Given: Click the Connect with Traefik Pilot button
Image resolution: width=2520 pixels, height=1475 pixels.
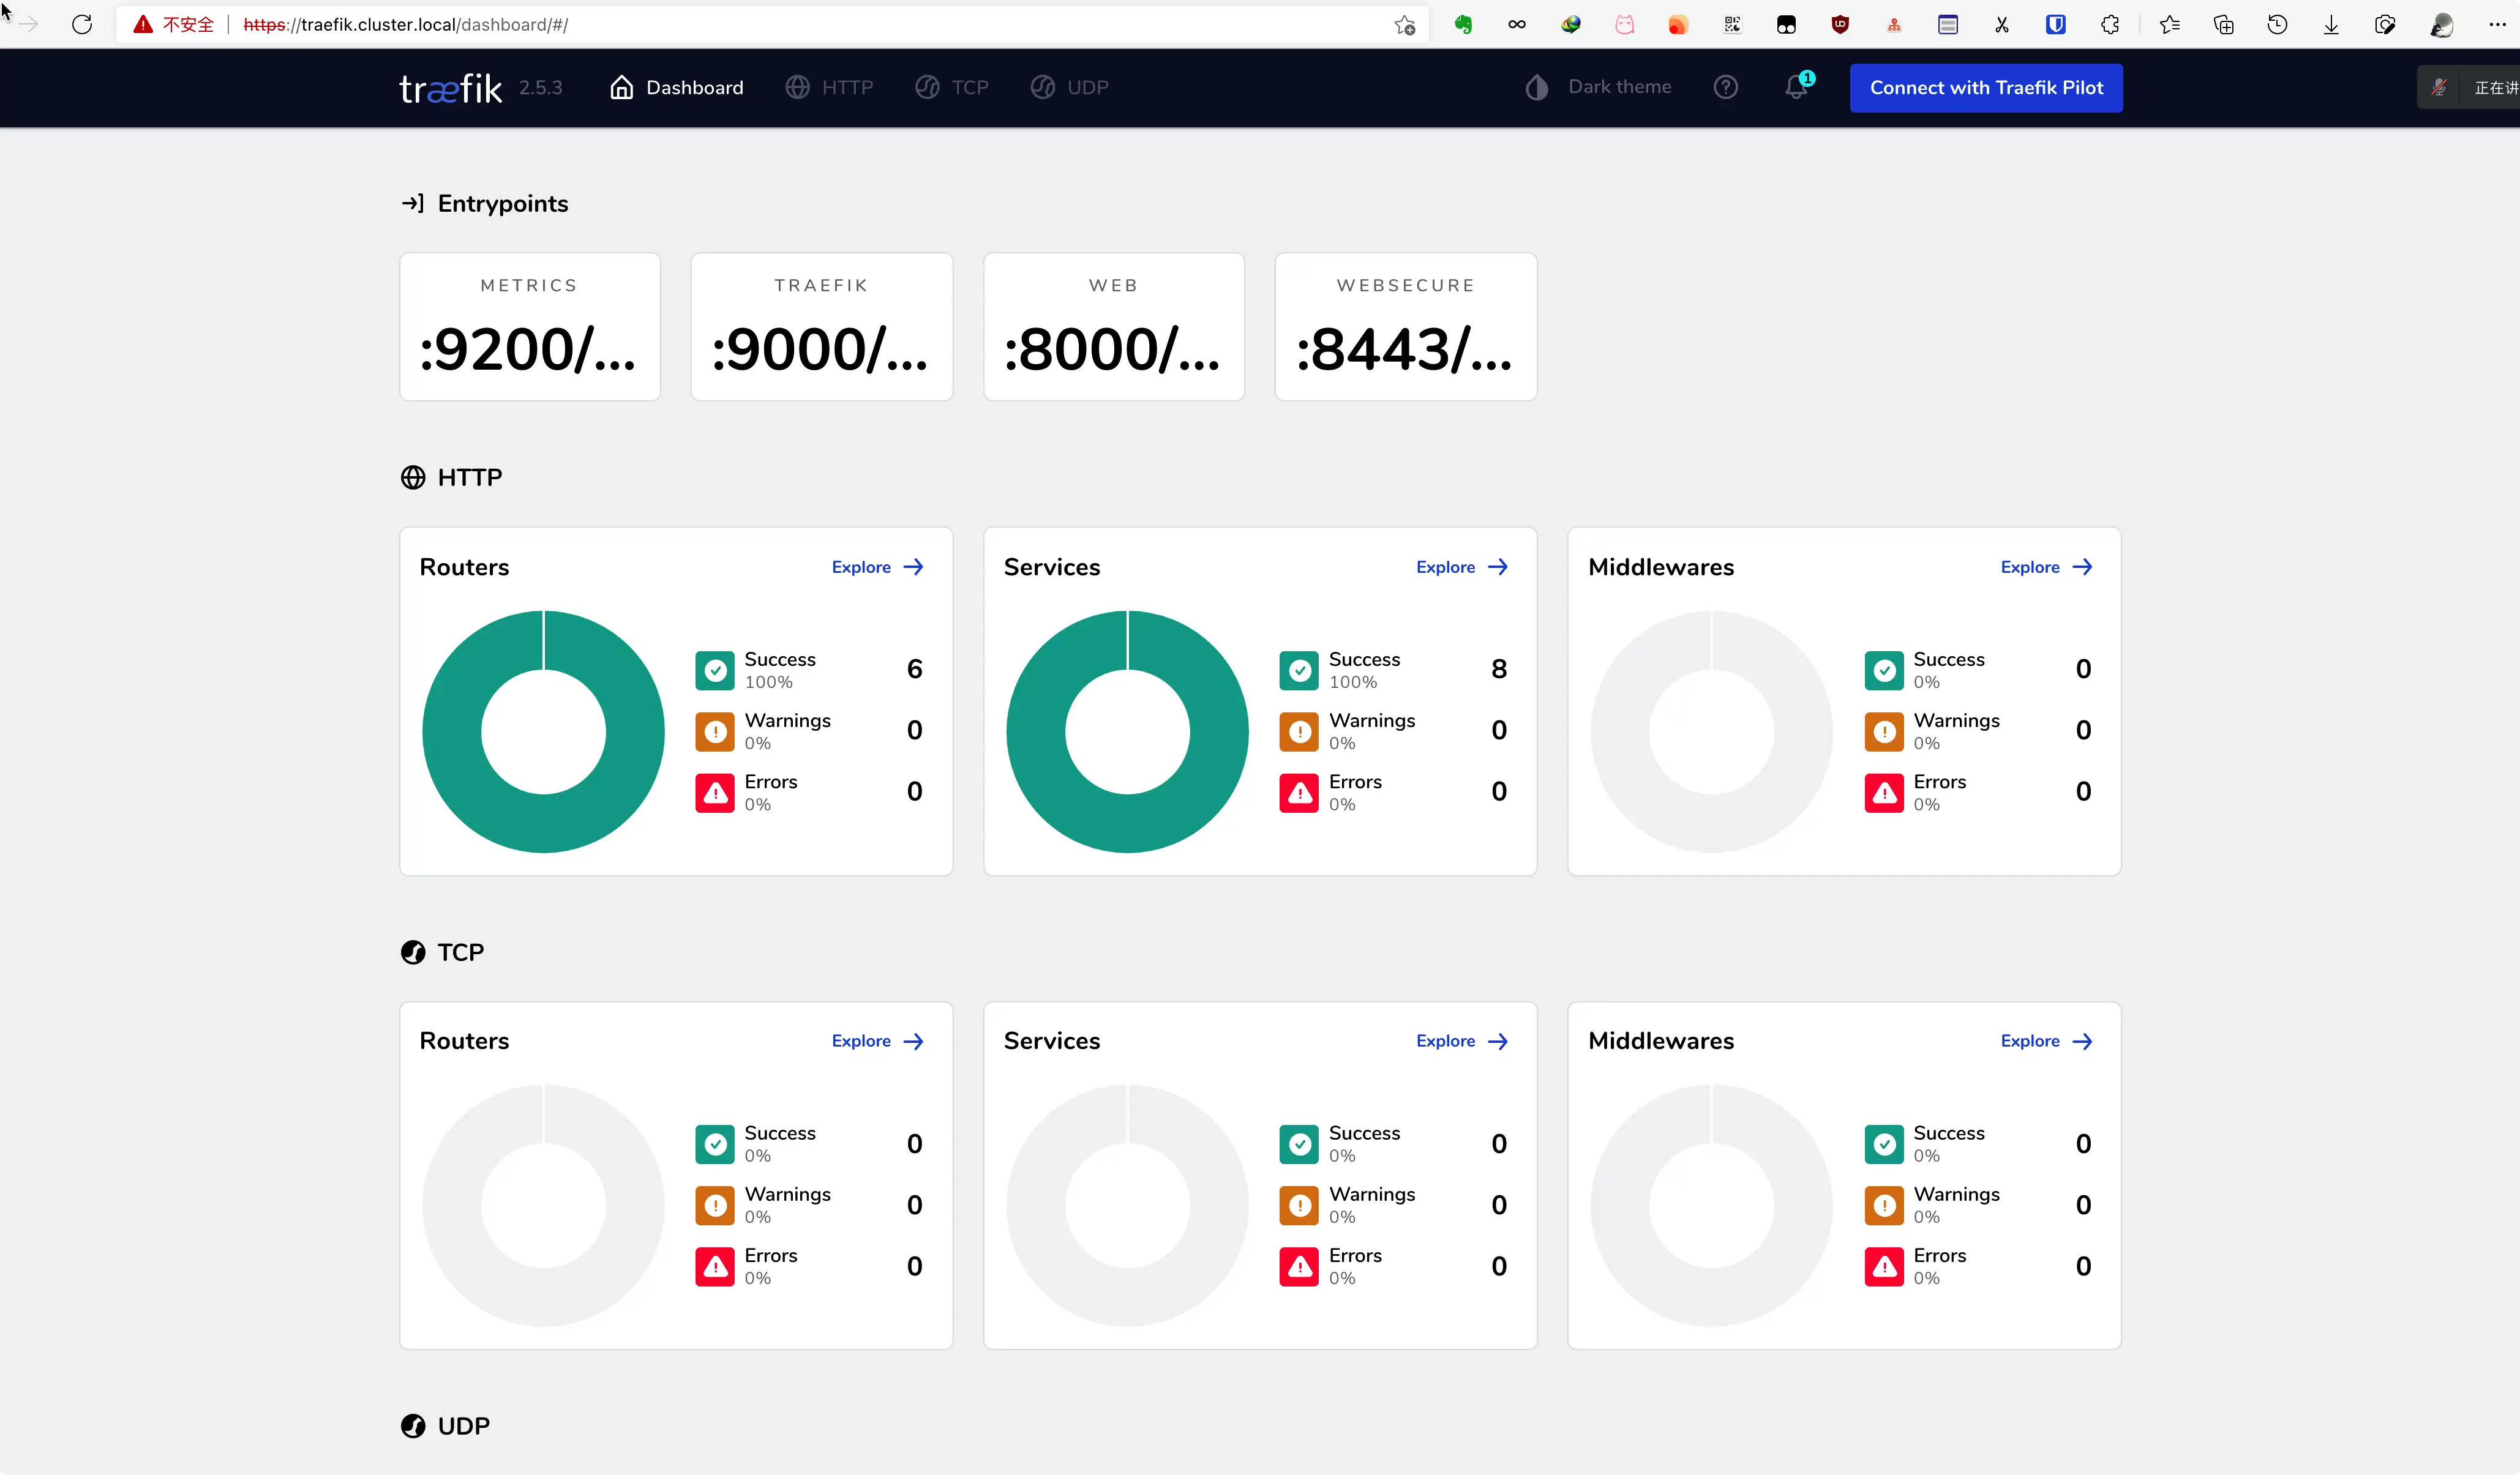Looking at the screenshot, I should [x=1986, y=88].
